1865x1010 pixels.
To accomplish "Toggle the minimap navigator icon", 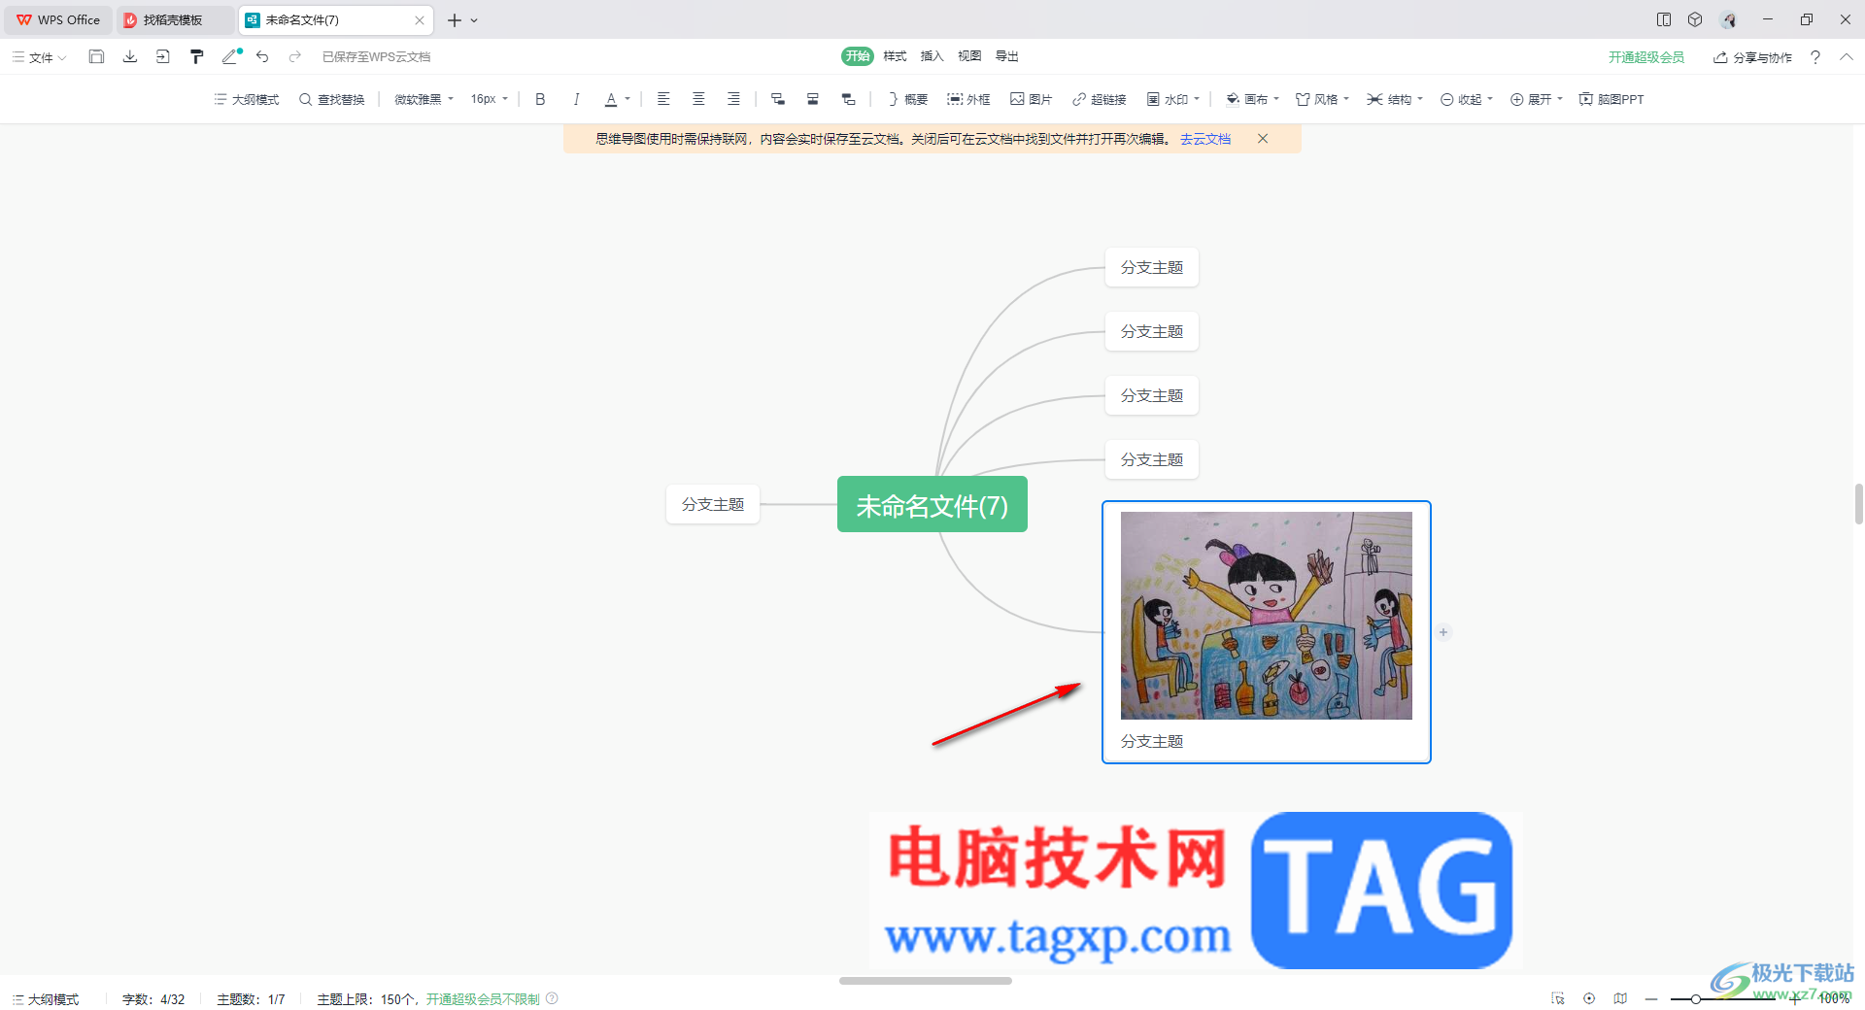I will point(1620,998).
